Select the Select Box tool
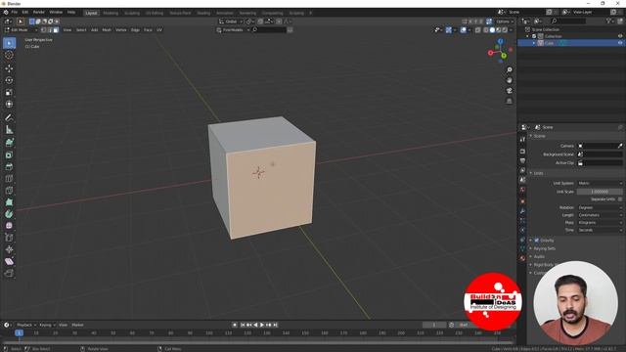The width and height of the screenshot is (626, 352). pyautogui.click(x=9, y=43)
